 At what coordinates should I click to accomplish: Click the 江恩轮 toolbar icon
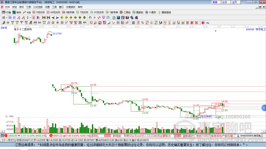tap(125, 12)
